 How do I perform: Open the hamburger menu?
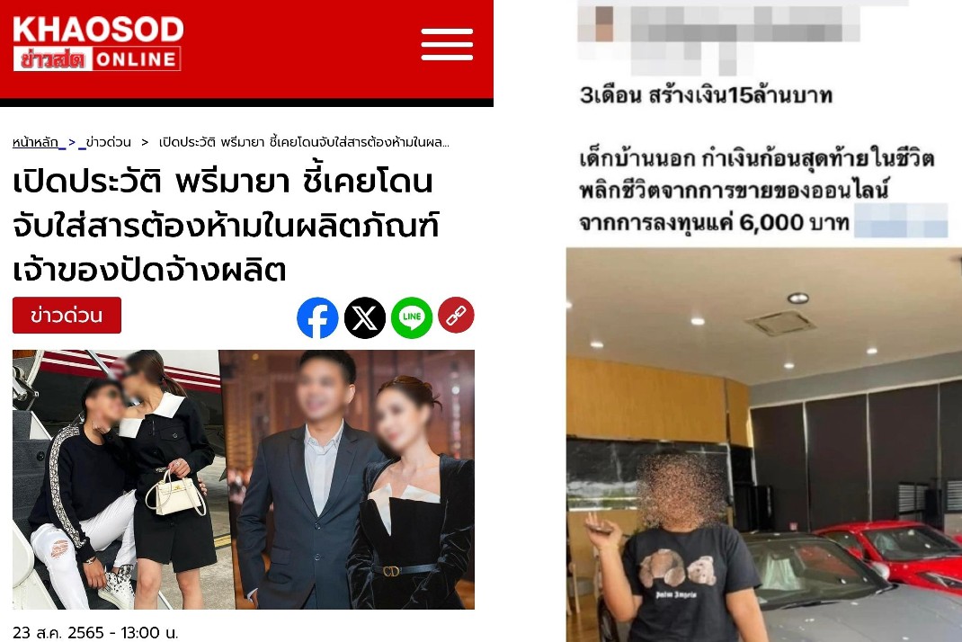coord(447,44)
